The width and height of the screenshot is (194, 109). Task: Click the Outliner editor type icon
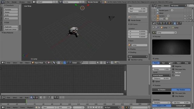click(154, 5)
